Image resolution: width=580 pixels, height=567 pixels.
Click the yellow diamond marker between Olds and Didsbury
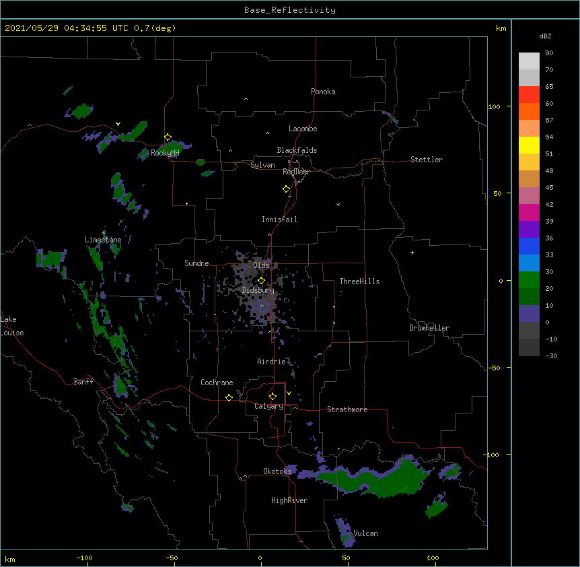click(x=261, y=281)
